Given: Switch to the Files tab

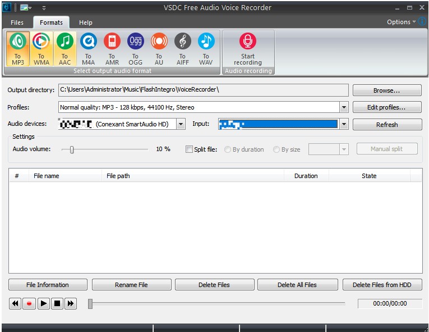Looking at the screenshot, I should pyautogui.click(x=17, y=22).
